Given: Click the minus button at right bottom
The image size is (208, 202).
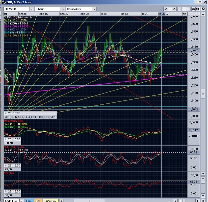Looking at the screenshot, I should coord(203,195).
